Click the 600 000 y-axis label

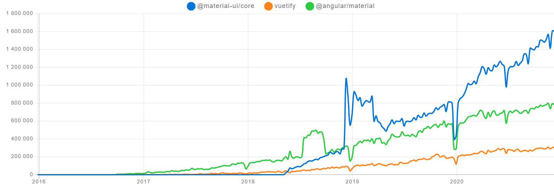point(23,121)
